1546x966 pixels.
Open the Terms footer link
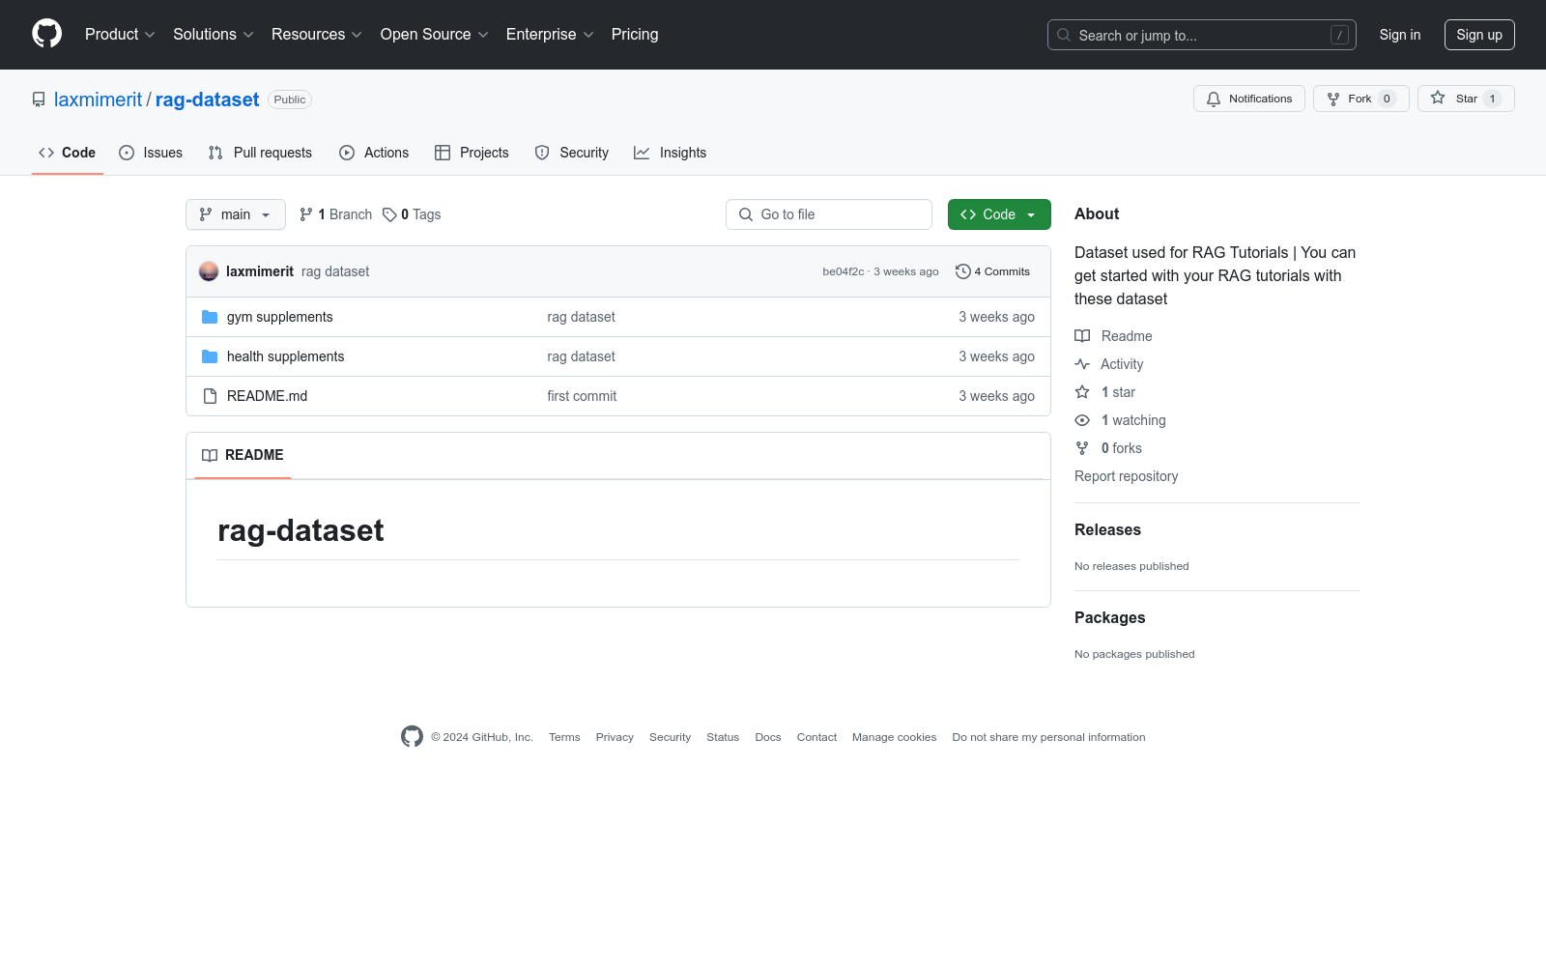pyautogui.click(x=564, y=737)
